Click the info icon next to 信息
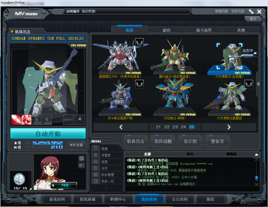268x207 pixels. (96, 161)
